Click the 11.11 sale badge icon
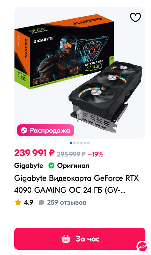Screen dimensions: 151x255 [24, 130]
